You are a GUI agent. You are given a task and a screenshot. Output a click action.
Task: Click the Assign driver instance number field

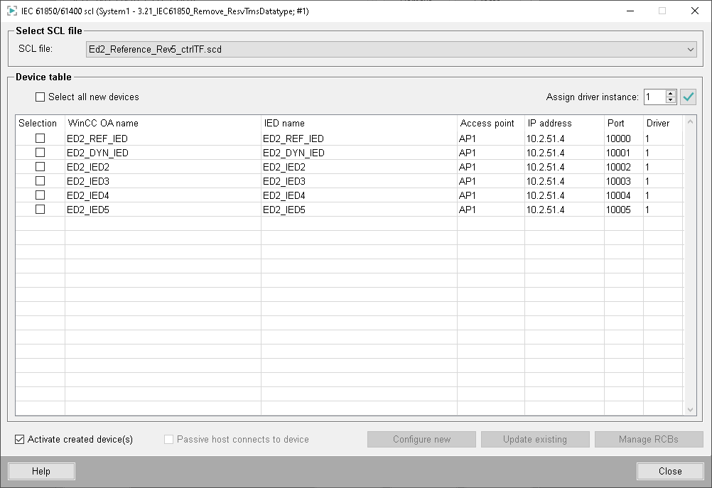[x=654, y=97]
